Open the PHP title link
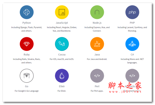Image resolution: width=155 pixels, height=105 pixels. click(132, 23)
